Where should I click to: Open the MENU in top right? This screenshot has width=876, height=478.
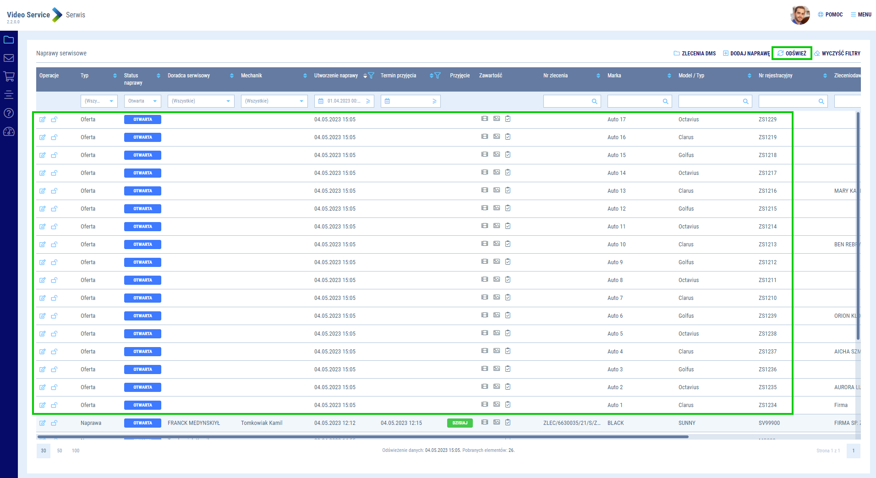point(861,15)
